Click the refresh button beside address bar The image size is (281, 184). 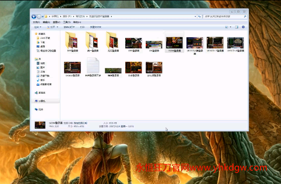point(200,16)
